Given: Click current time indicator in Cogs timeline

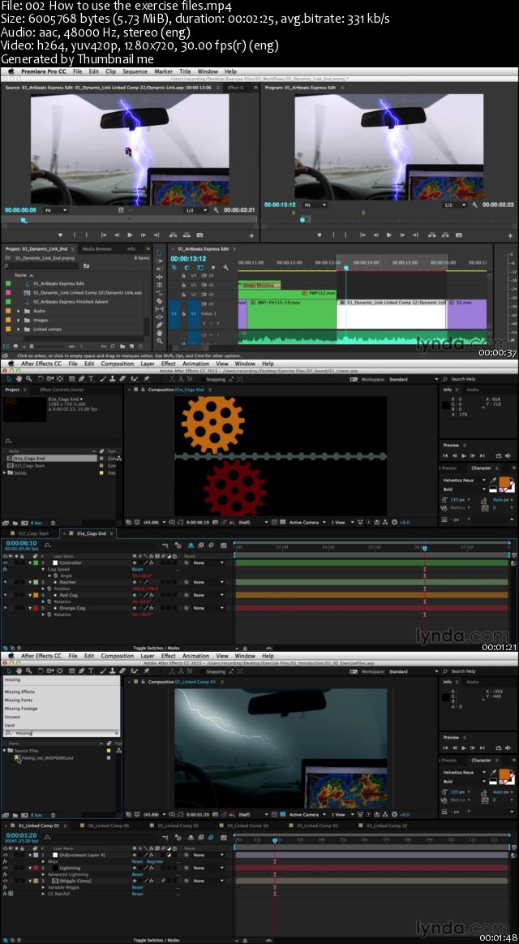Looking at the screenshot, I should 425,549.
